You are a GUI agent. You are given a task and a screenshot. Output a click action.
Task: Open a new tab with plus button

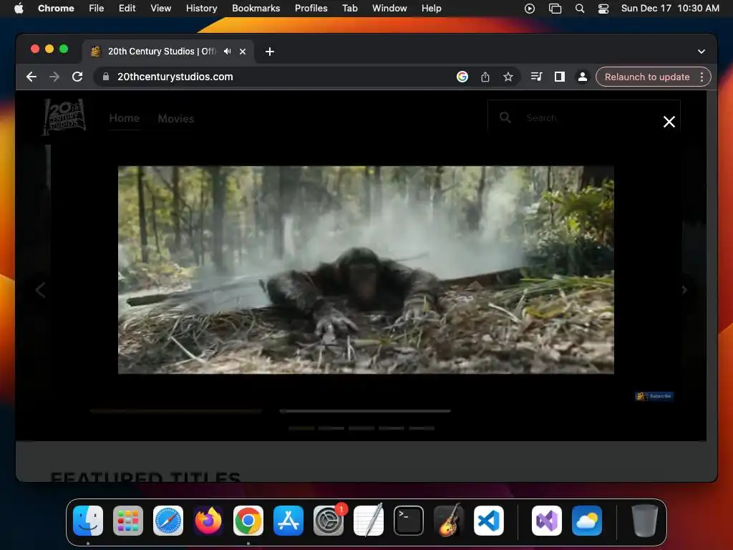point(270,52)
